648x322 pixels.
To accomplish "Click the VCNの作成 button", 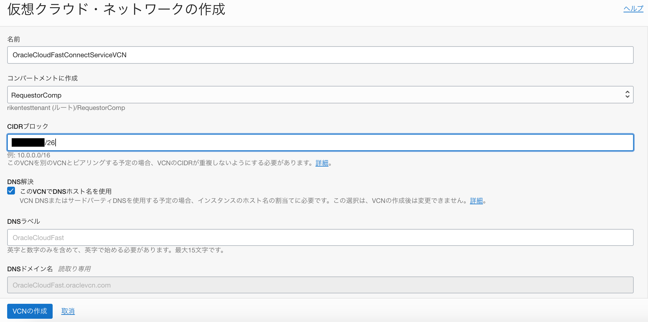I will [x=30, y=311].
